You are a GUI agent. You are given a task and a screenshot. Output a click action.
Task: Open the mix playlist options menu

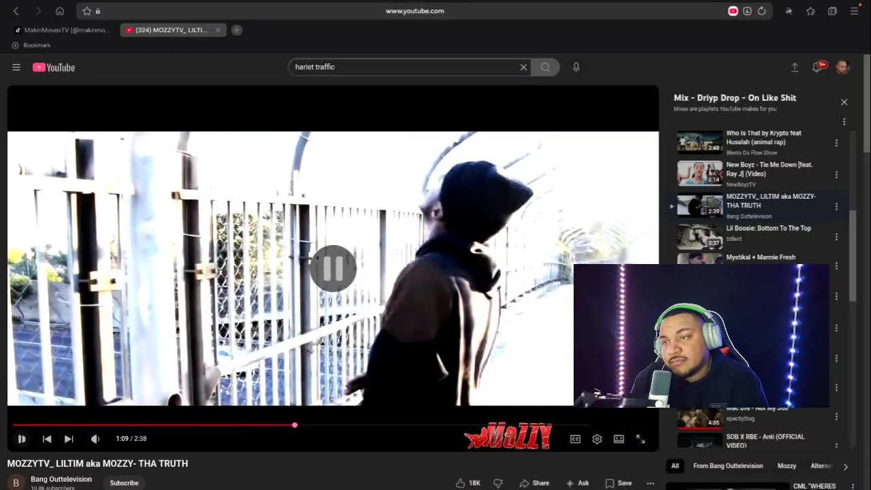point(844,122)
